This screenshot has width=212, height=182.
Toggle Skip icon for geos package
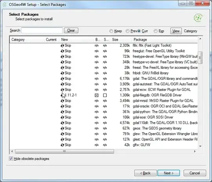coord(62,128)
